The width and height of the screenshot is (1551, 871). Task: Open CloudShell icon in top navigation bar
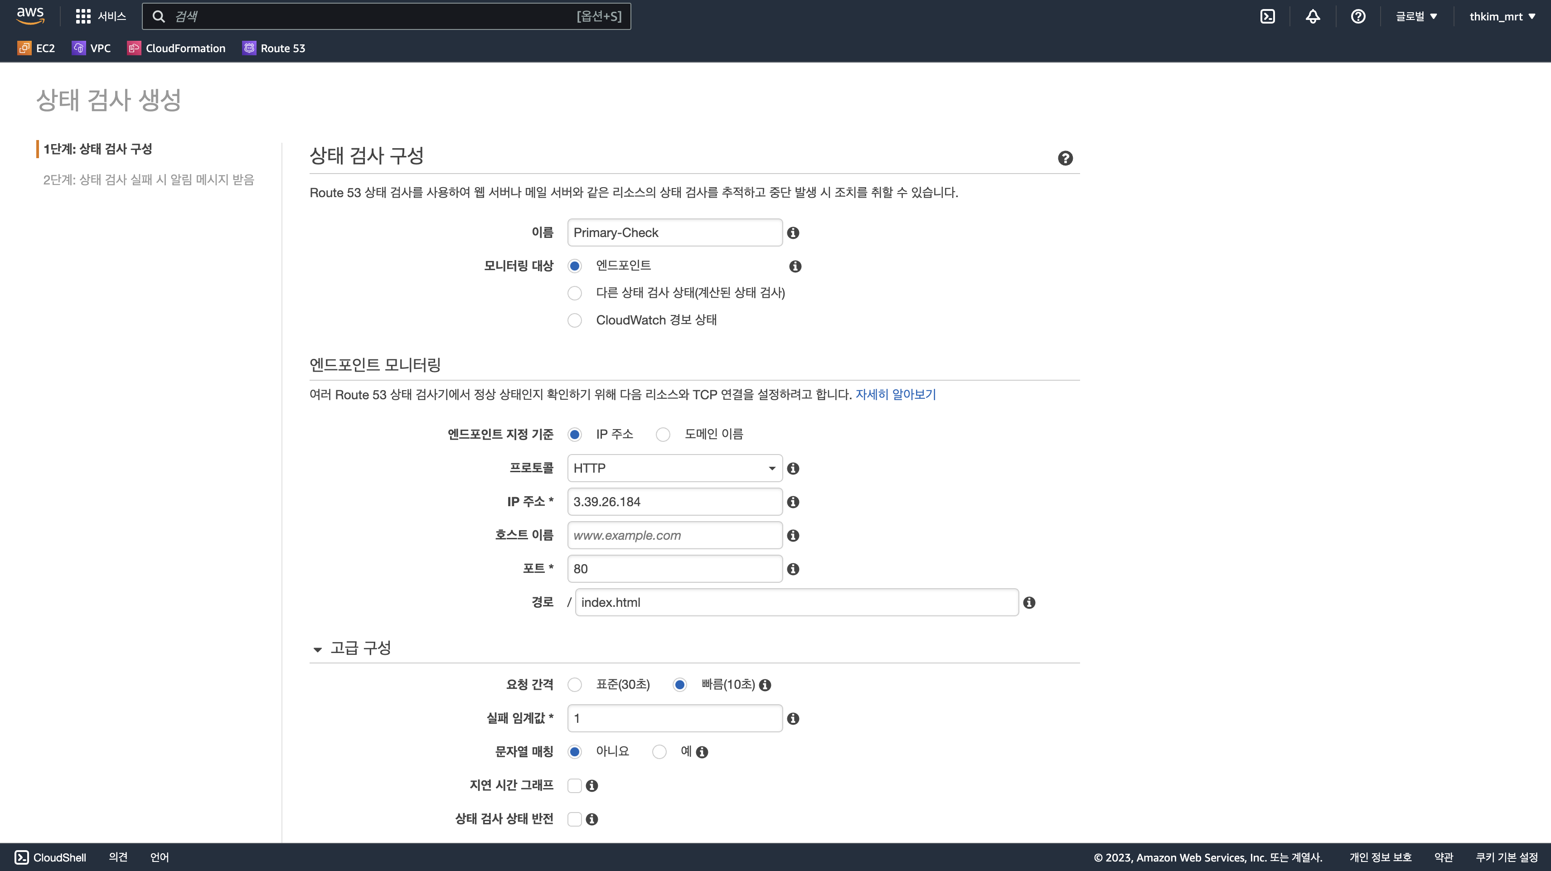pyautogui.click(x=1267, y=16)
